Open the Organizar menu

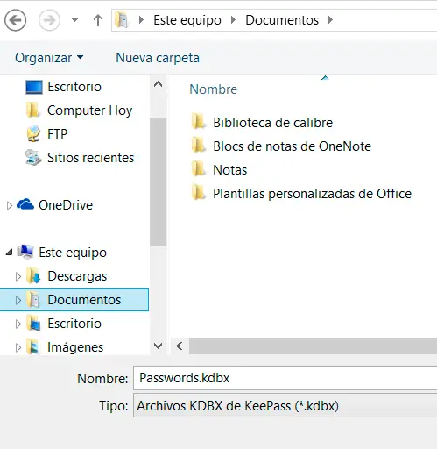click(49, 58)
